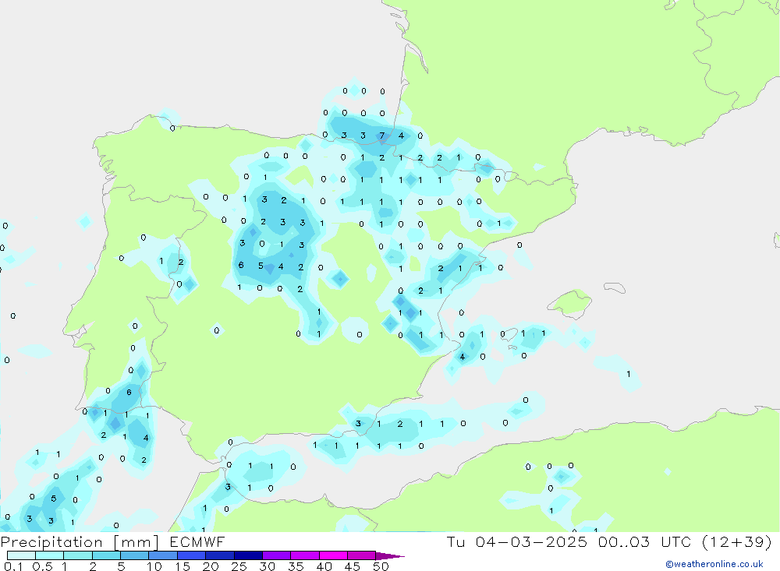
Task: Click the over-50 mm arrow tip of legend
Action: tap(390, 555)
